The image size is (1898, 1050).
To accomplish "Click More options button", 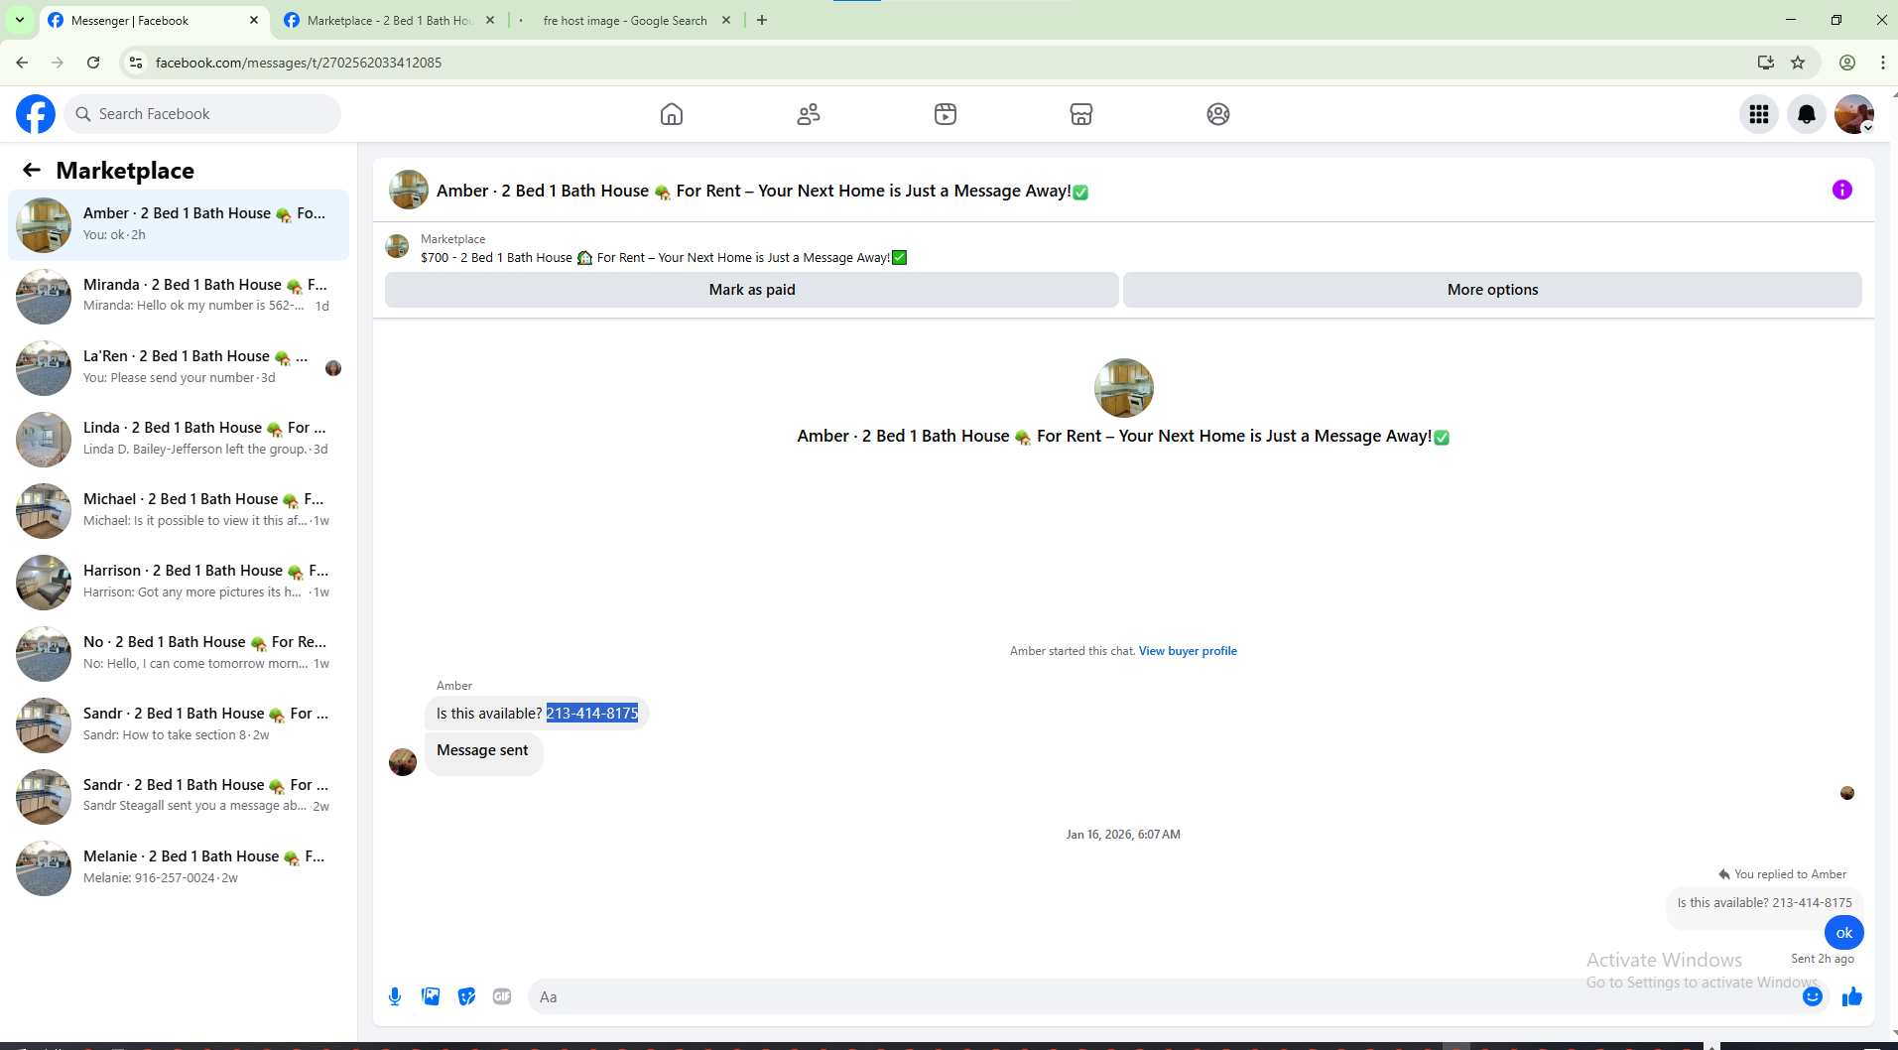I will [x=1492, y=290].
